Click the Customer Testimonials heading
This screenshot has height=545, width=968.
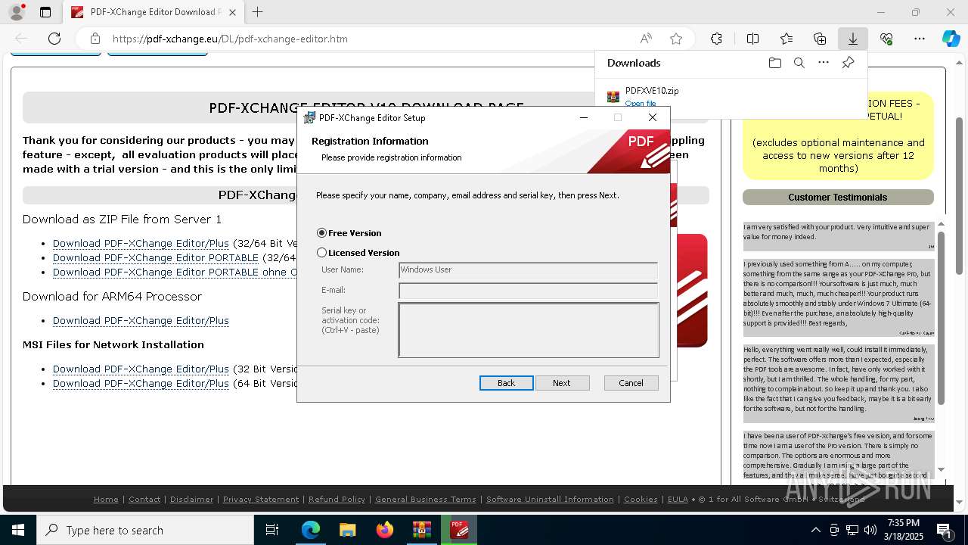[x=838, y=198]
